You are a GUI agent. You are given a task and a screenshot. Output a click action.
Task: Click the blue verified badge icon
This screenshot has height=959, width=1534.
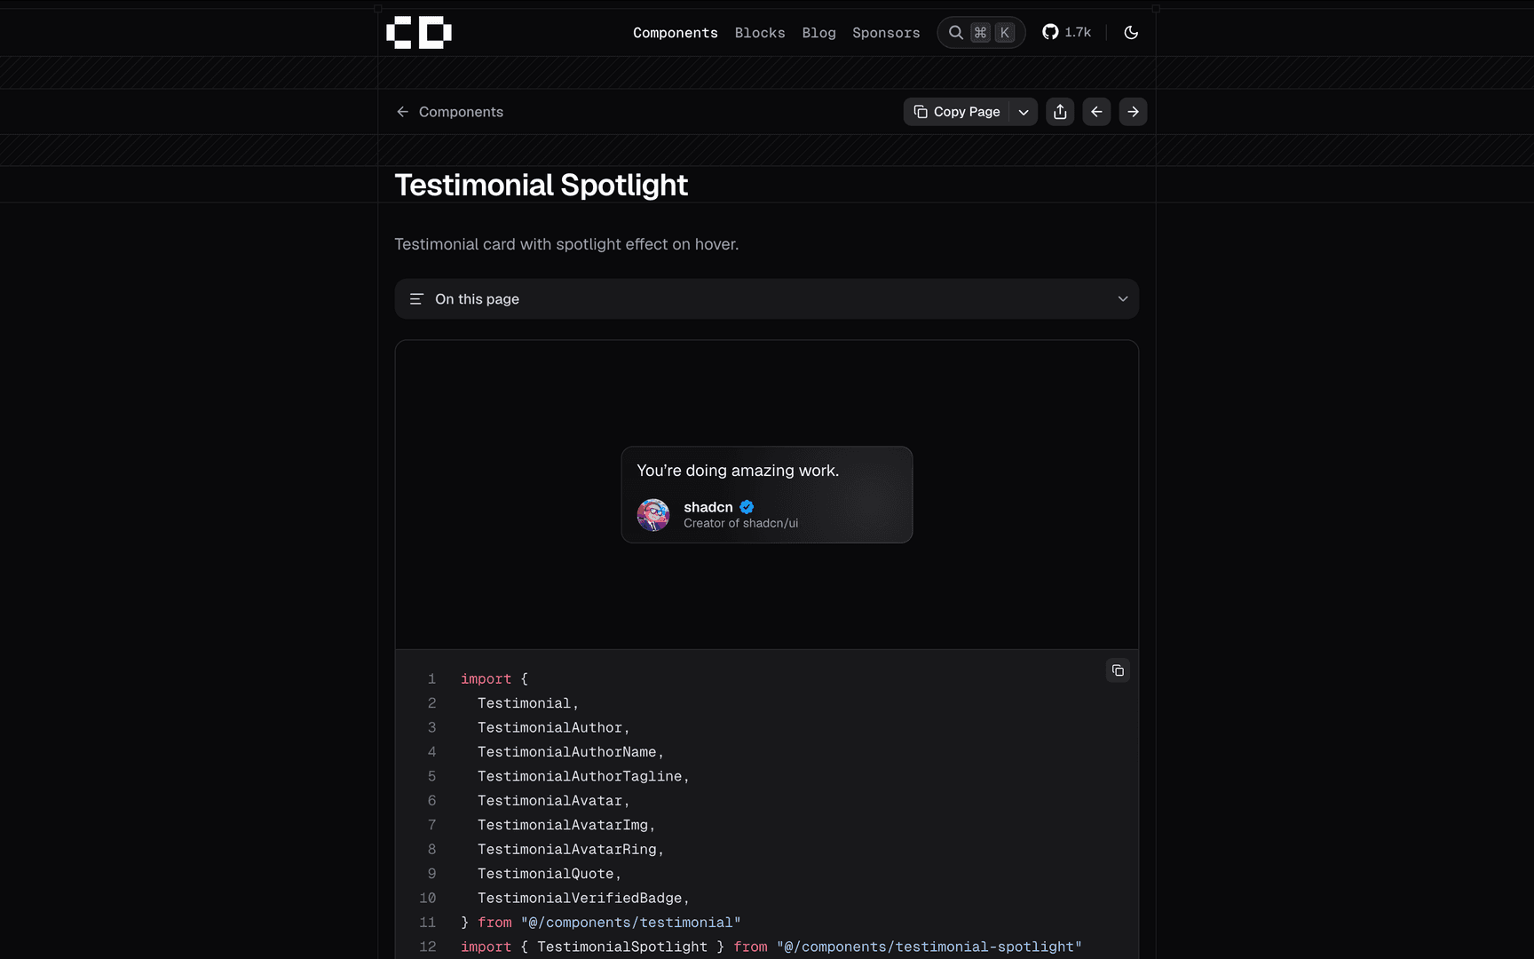click(x=747, y=507)
